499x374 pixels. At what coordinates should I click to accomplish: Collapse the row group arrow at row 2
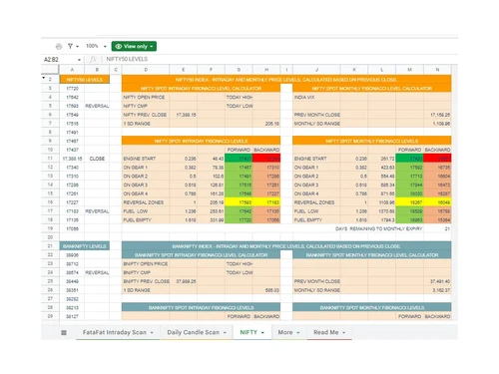tap(44, 78)
